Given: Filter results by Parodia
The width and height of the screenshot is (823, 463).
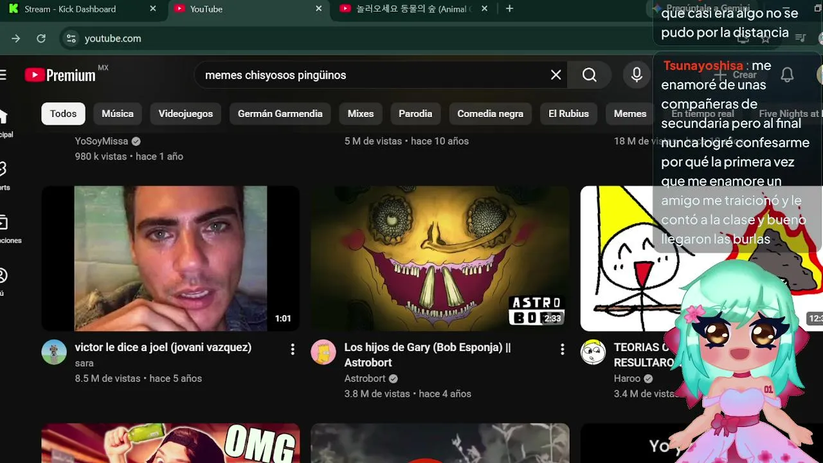Looking at the screenshot, I should click(x=415, y=114).
